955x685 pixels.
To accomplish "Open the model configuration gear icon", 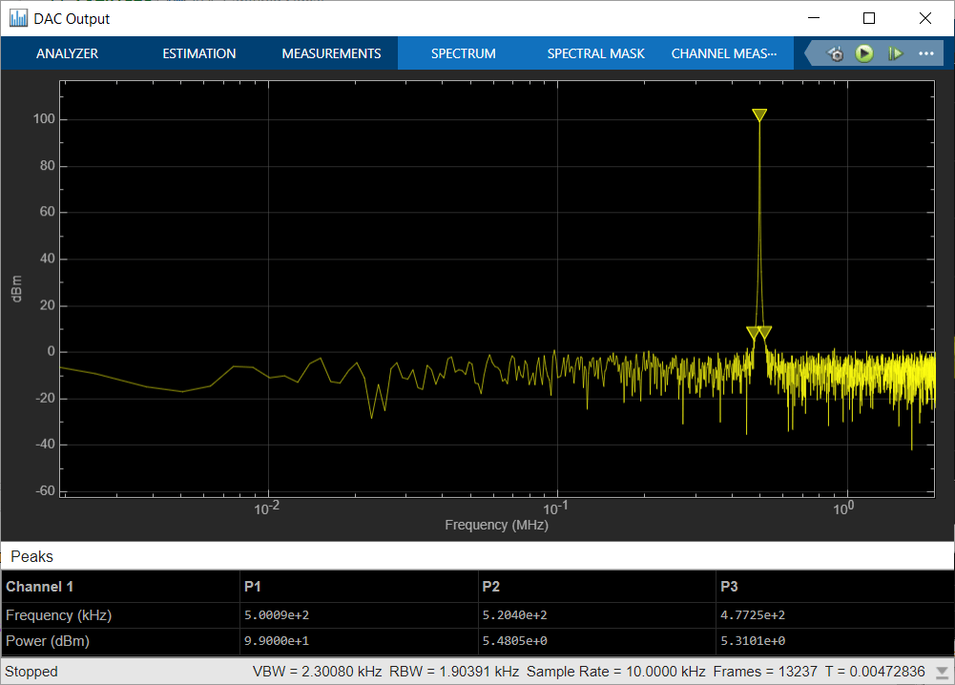I will (836, 53).
